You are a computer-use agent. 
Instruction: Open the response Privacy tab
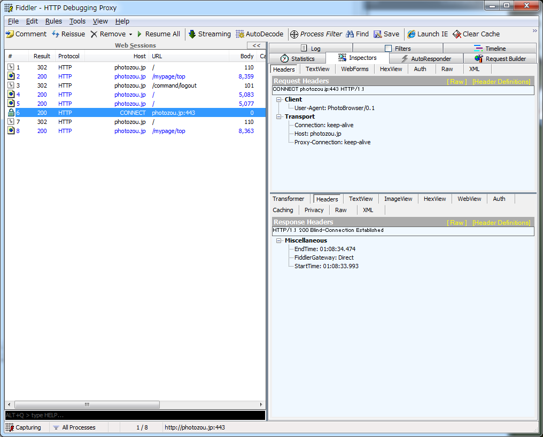(x=314, y=210)
